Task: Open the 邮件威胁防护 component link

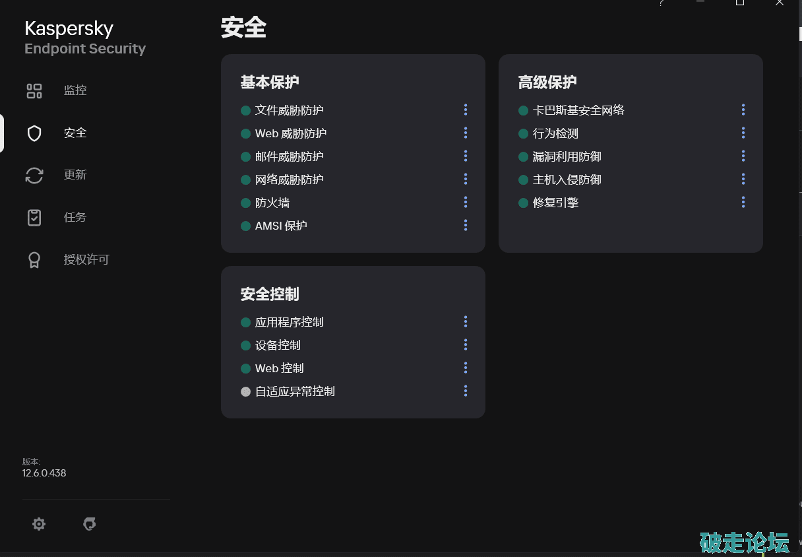Action: [x=290, y=157]
